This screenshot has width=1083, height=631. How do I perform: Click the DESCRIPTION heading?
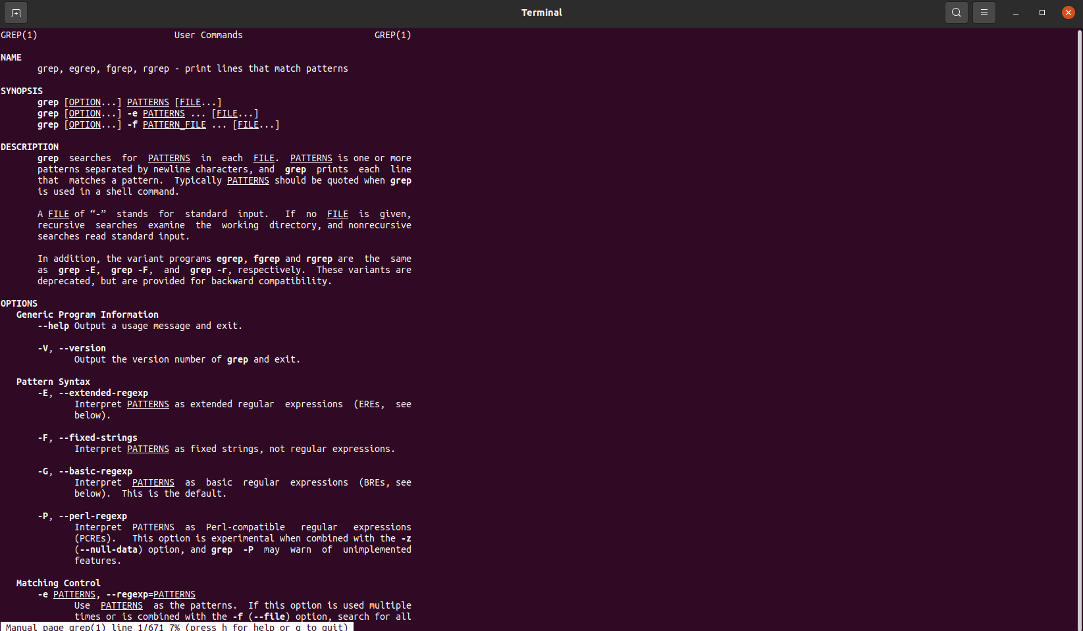30,147
